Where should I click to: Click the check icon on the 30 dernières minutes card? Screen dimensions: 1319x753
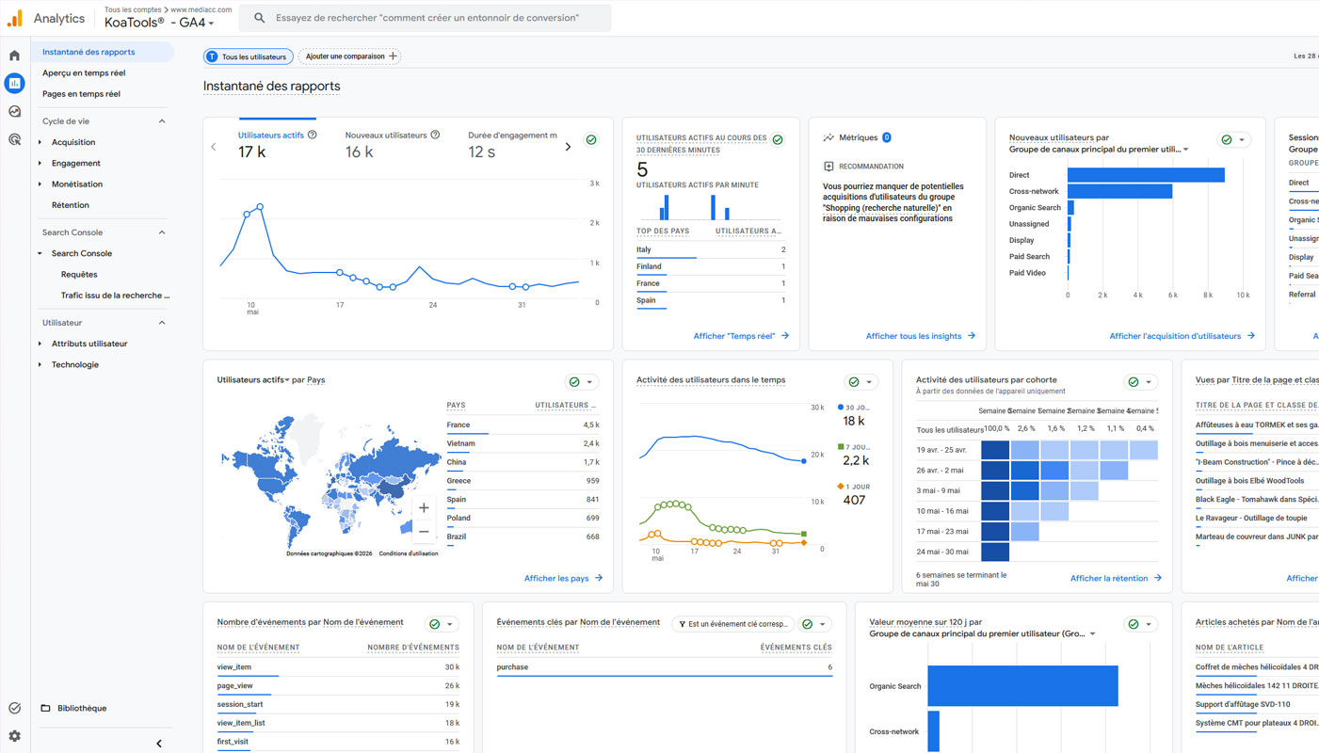[778, 139]
